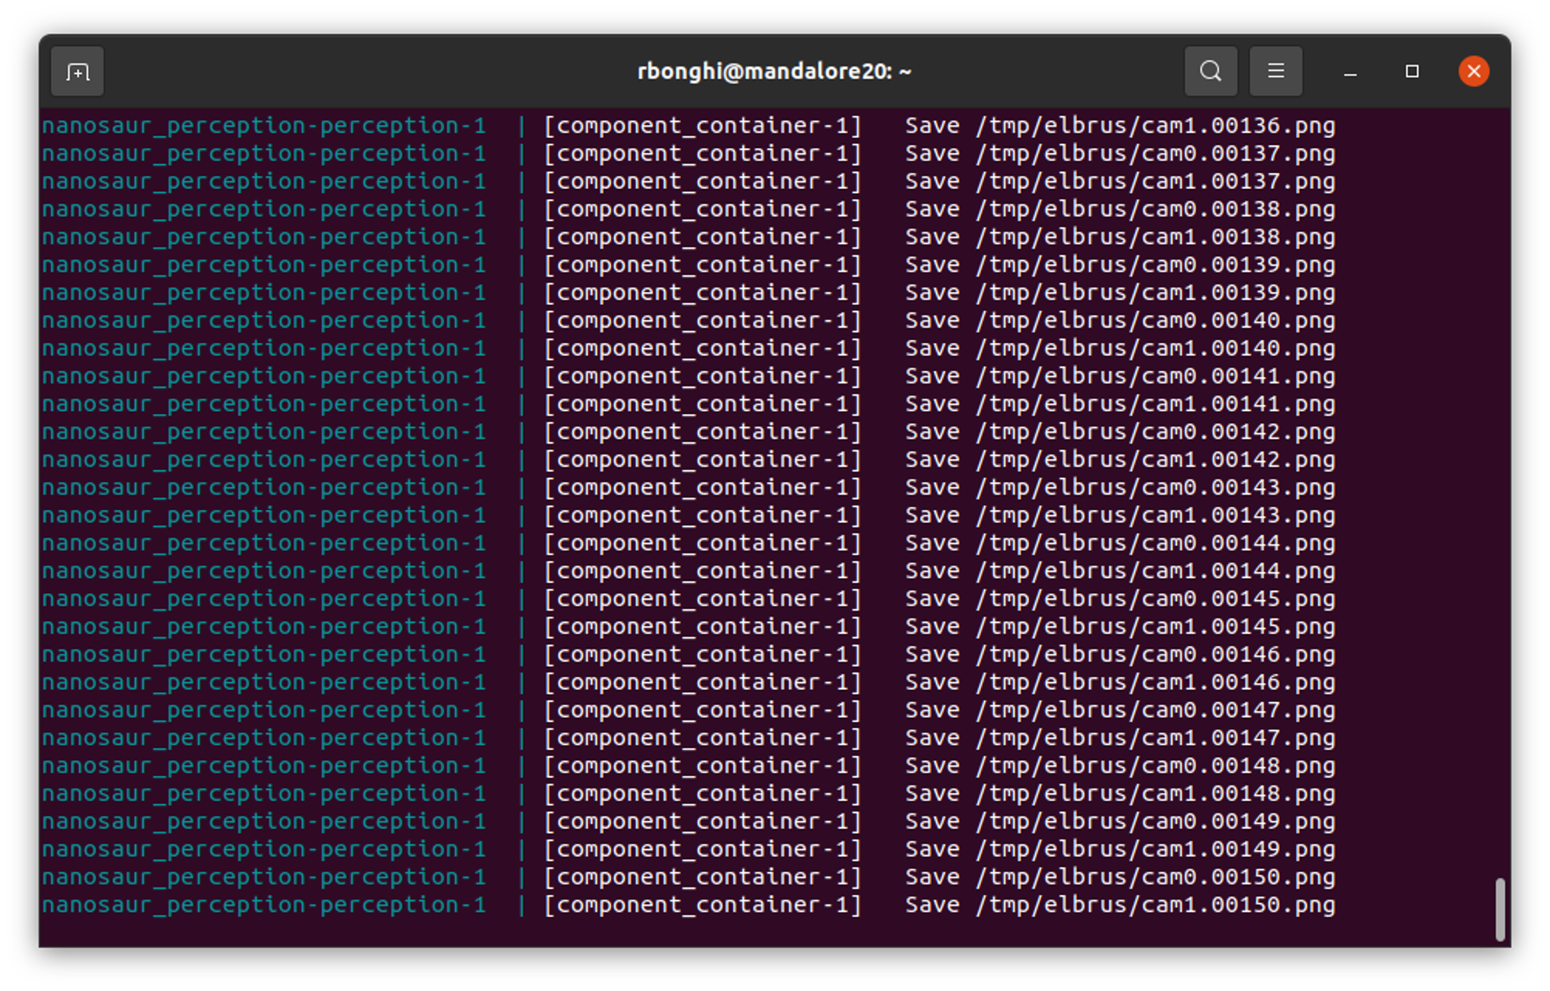
Task: Click the path /tmp/elbrus/cam0.00148.png
Action: (1155, 766)
